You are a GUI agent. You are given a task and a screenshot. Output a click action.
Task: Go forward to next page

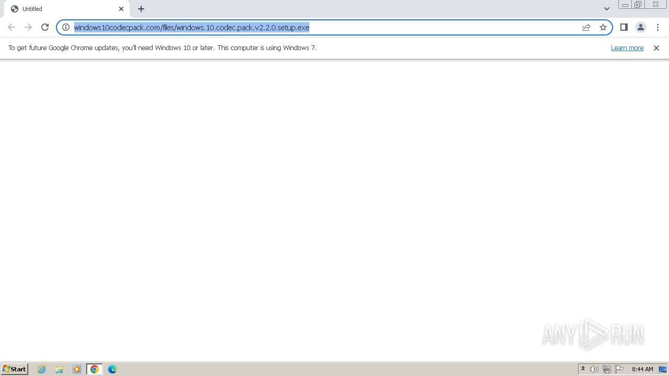(28, 27)
